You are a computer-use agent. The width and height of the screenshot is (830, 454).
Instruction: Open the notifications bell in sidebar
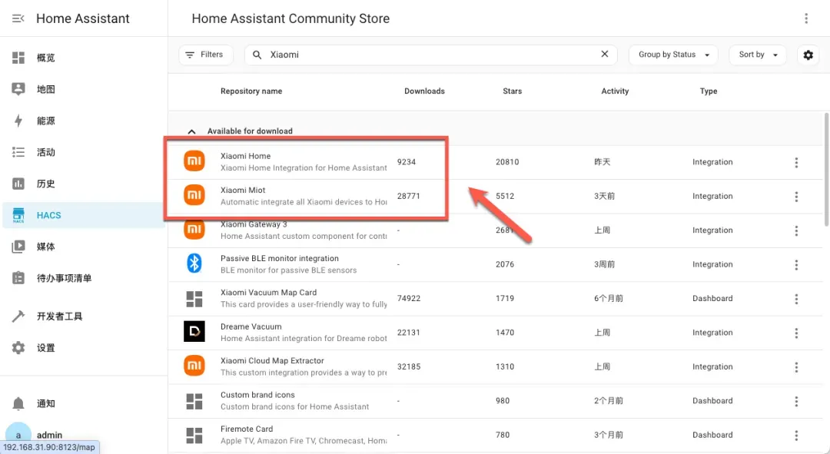pyautogui.click(x=18, y=403)
